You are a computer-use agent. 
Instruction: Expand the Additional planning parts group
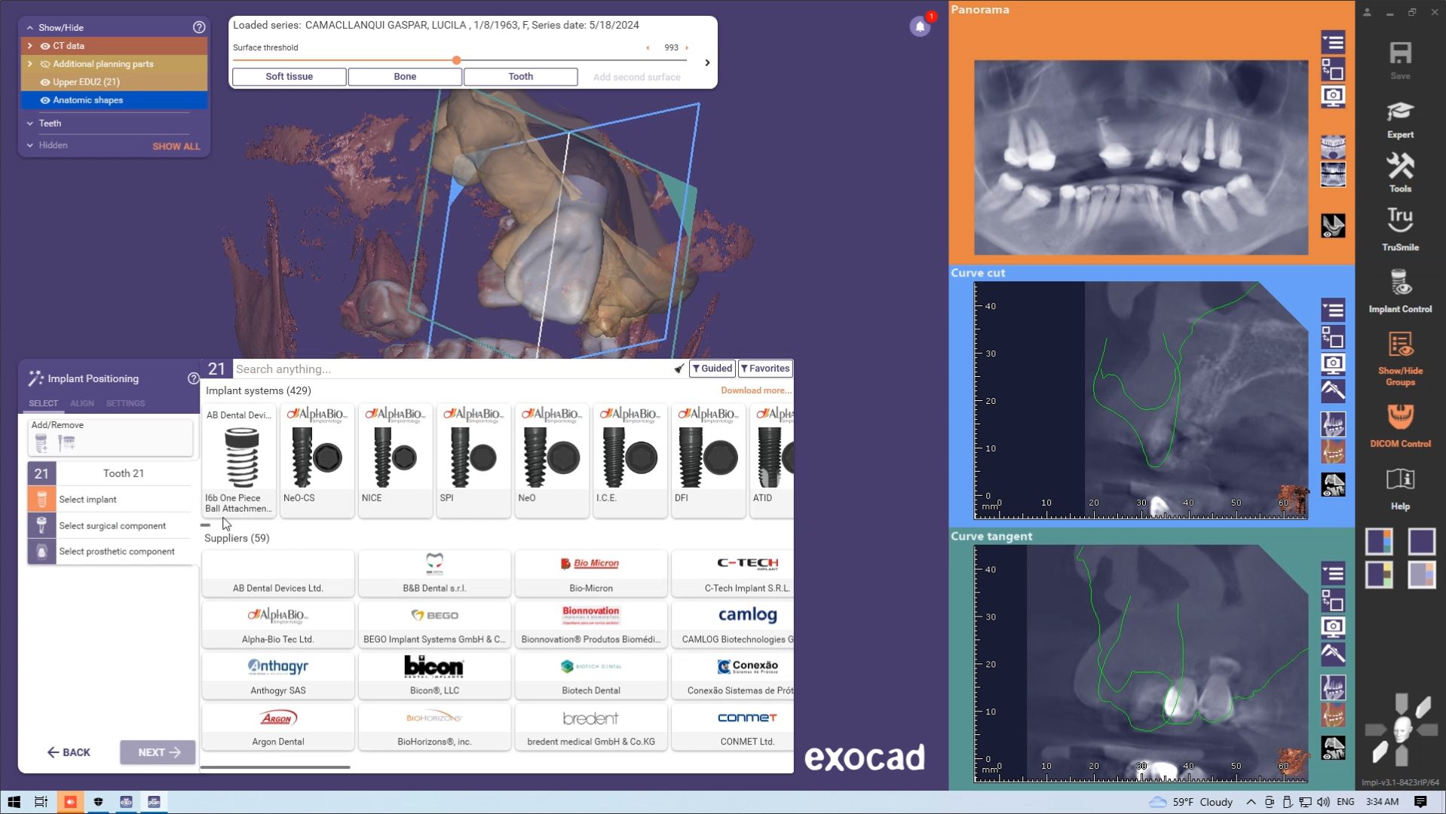30,64
